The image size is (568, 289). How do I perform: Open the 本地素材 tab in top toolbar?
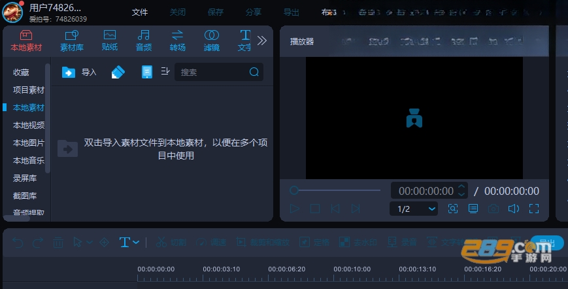point(26,41)
